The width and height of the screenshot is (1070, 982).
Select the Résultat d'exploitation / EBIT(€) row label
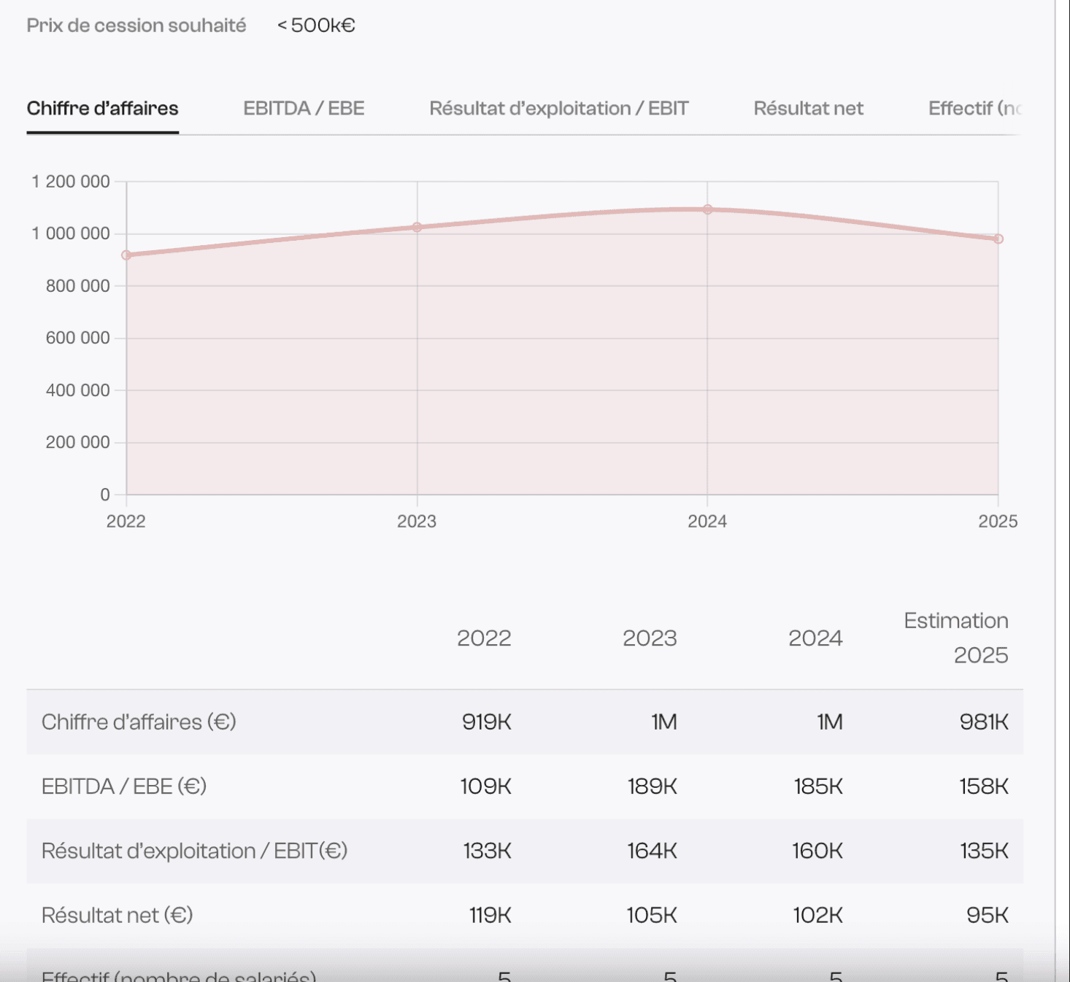click(194, 851)
